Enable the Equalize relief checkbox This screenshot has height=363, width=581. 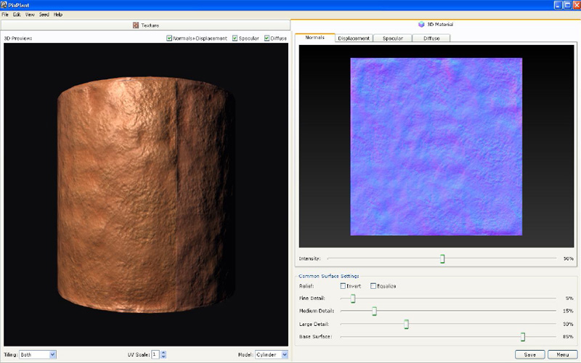373,286
